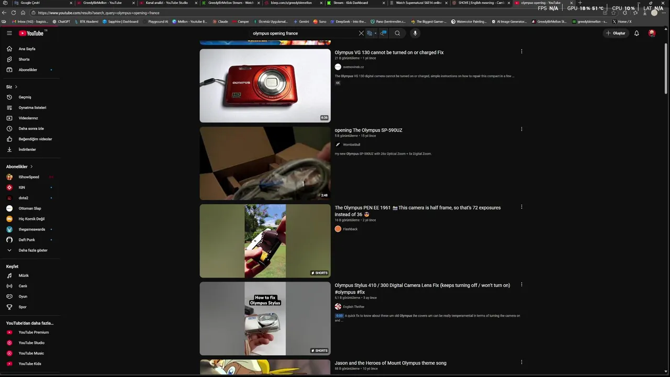Open How to fix Olympus Stylus thumbnail
The width and height of the screenshot is (670, 377).
pos(265,318)
